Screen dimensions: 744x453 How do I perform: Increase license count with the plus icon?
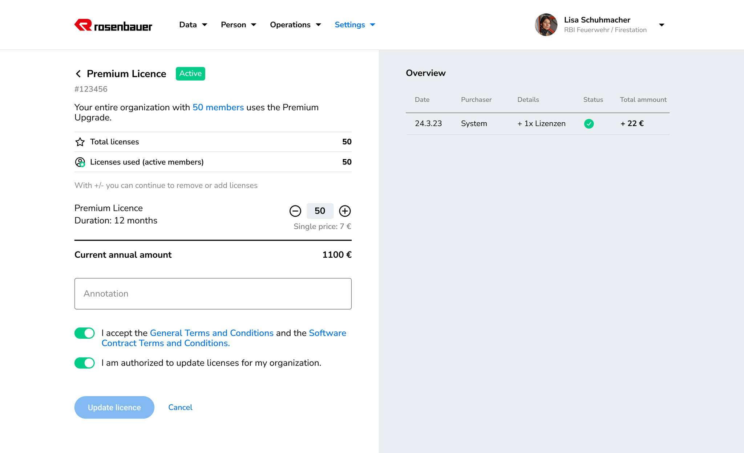point(344,211)
